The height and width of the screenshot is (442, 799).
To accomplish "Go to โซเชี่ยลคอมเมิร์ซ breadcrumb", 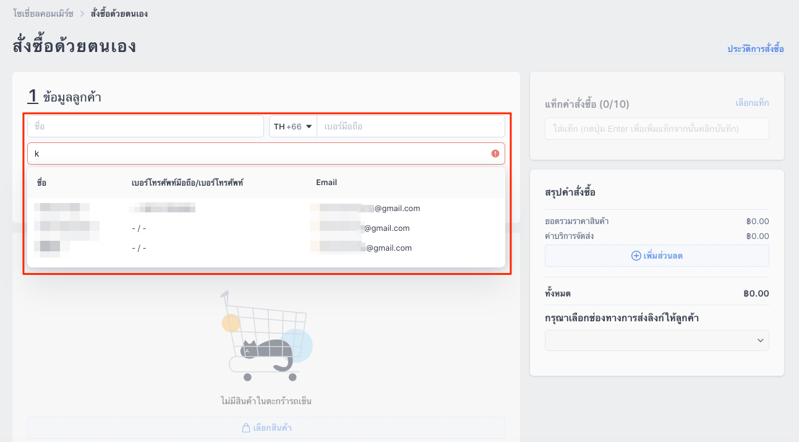I will click(43, 14).
